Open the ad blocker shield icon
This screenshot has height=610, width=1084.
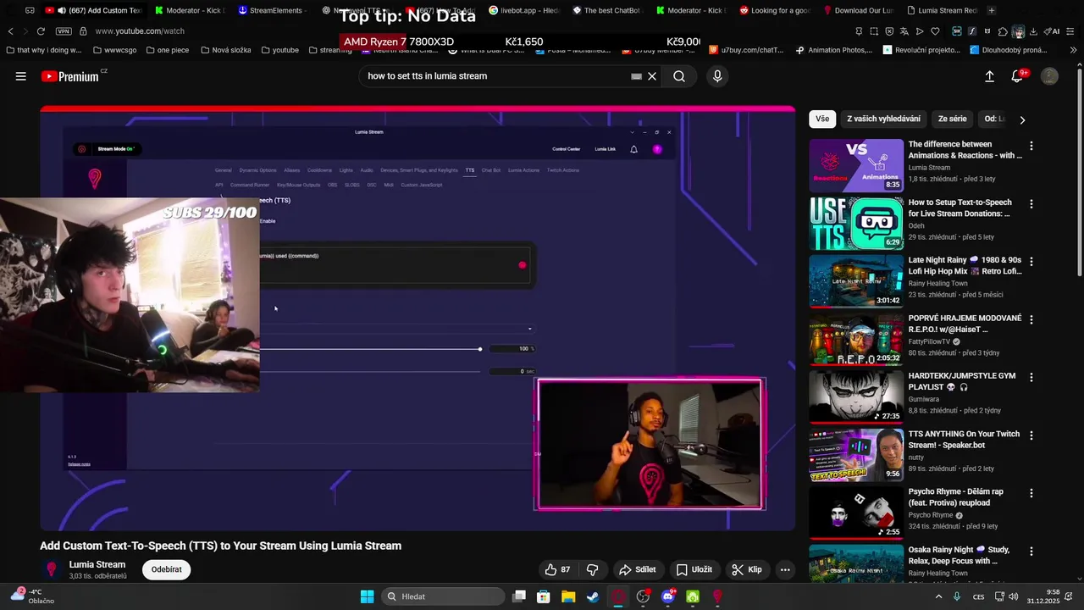coord(889,31)
